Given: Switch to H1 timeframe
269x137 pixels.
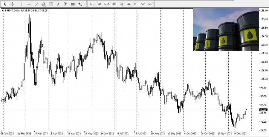Looking at the screenshot, I should pyautogui.click(x=121, y=4).
